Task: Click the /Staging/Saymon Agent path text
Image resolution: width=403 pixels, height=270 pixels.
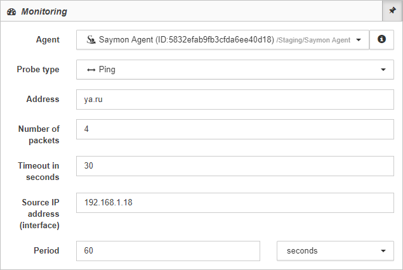Action: coord(314,41)
